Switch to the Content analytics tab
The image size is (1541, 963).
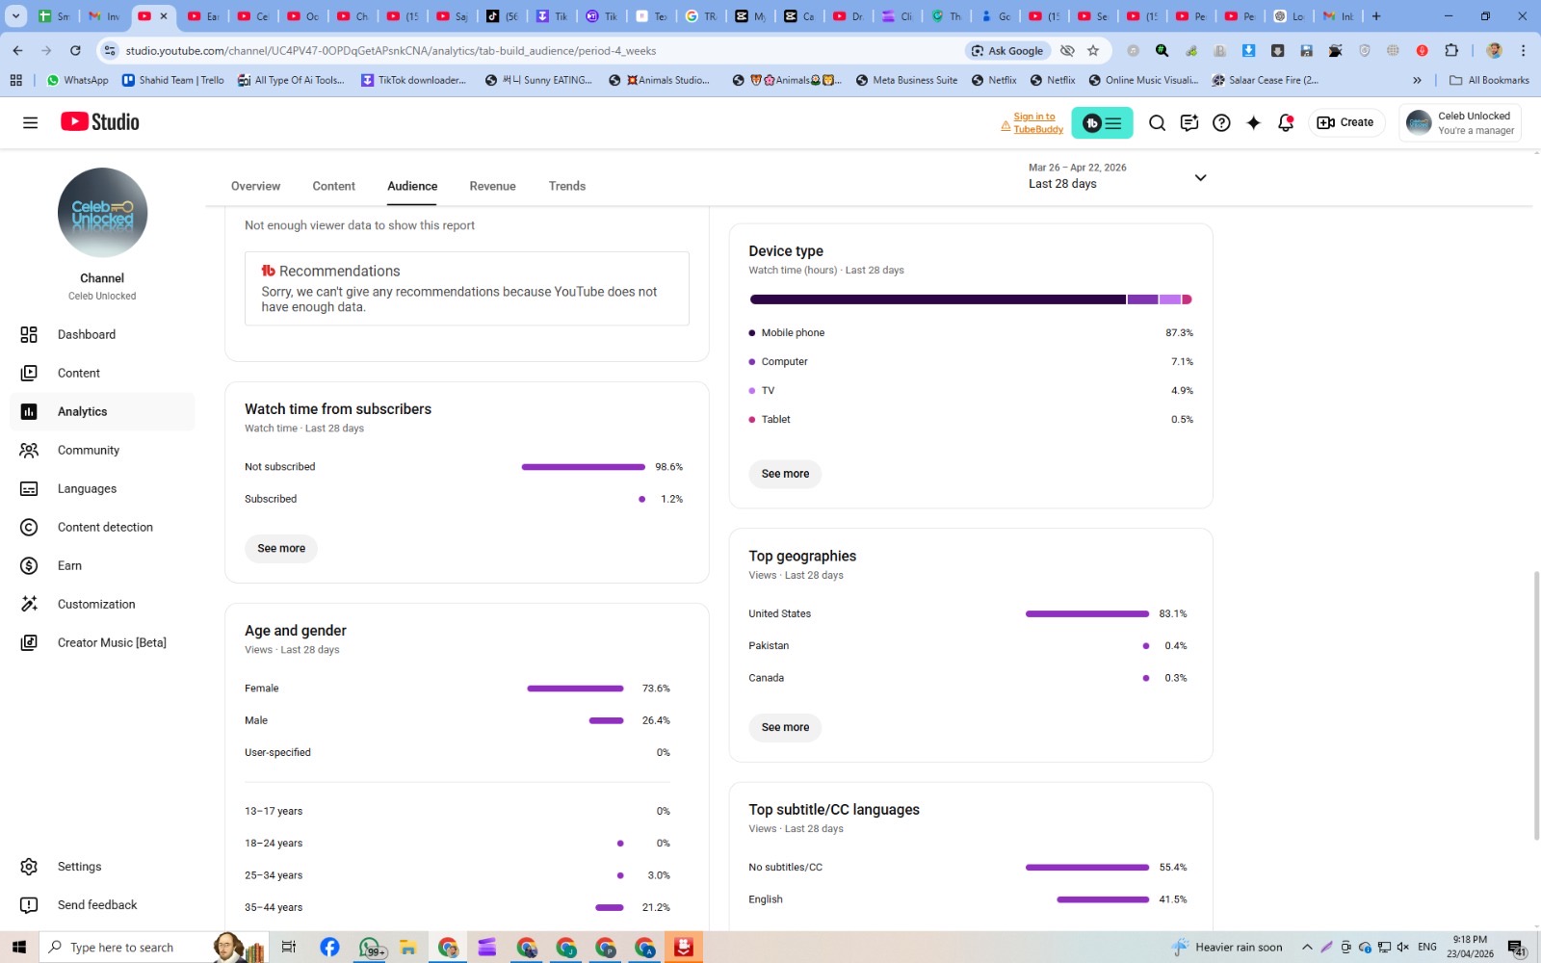point(333,186)
